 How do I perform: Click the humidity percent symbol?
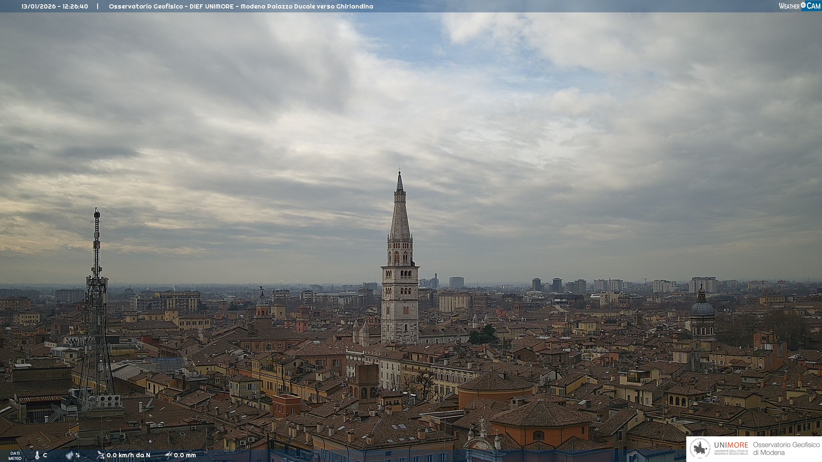(77, 455)
